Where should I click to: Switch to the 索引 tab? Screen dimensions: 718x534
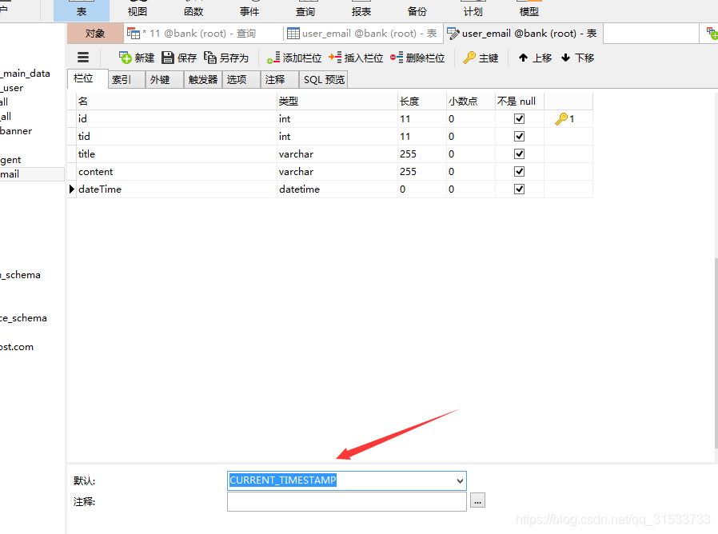[122, 78]
